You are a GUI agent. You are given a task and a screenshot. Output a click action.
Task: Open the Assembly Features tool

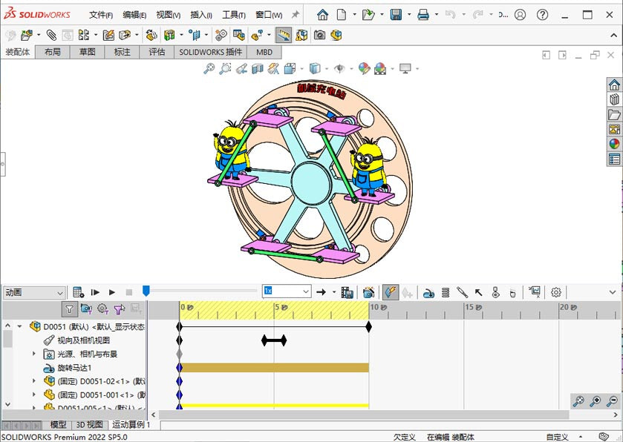point(169,36)
